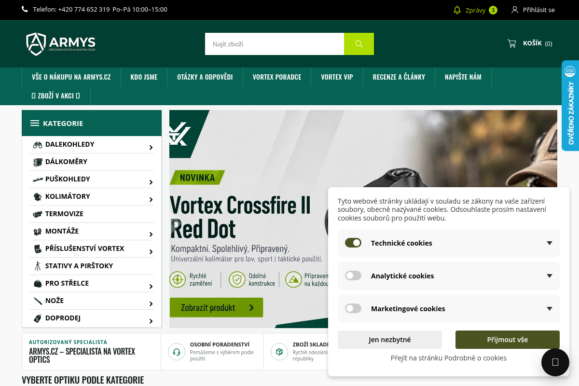This screenshot has height=386, width=579.
Task: Click the Jen nezbytné button
Action: point(390,340)
